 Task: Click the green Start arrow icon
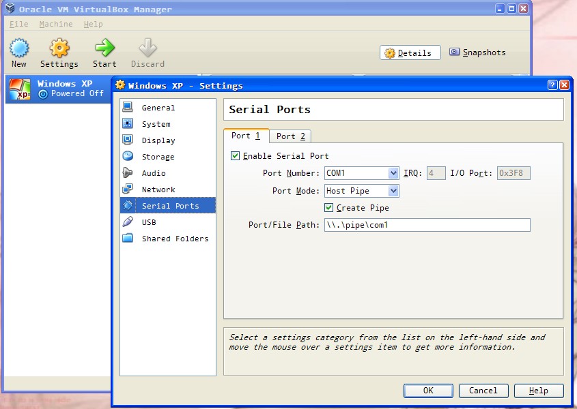[104, 48]
